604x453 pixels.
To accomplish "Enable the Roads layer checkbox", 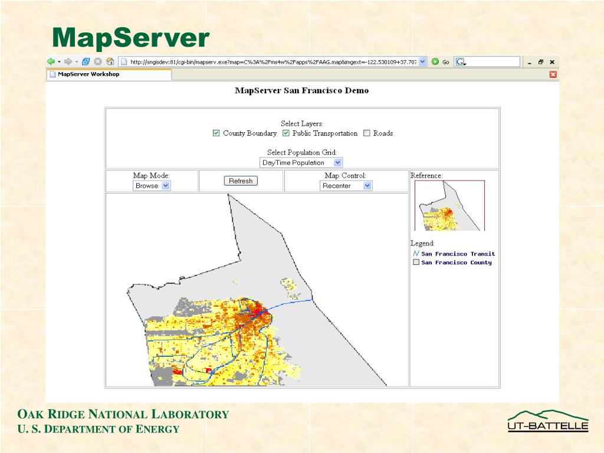I will (x=367, y=133).
